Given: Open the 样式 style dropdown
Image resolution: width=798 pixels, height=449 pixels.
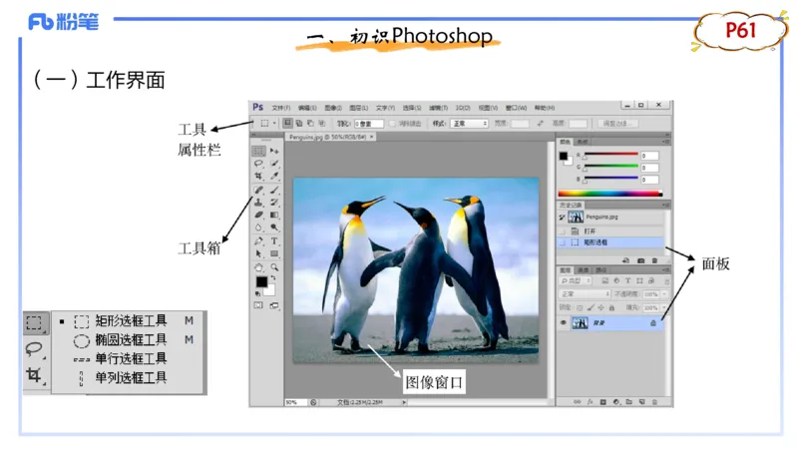Looking at the screenshot, I should point(469,124).
